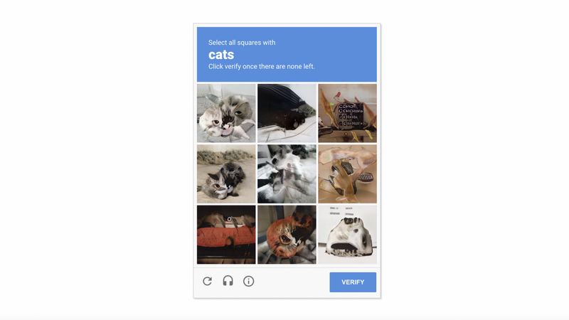569x320 pixels.
Task: Click "Click verify once there are none left." text
Action: 261,66
